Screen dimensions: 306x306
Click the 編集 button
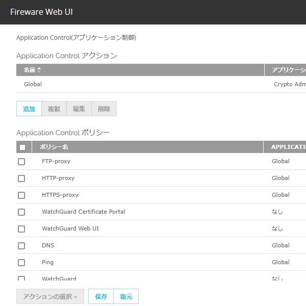click(79, 109)
